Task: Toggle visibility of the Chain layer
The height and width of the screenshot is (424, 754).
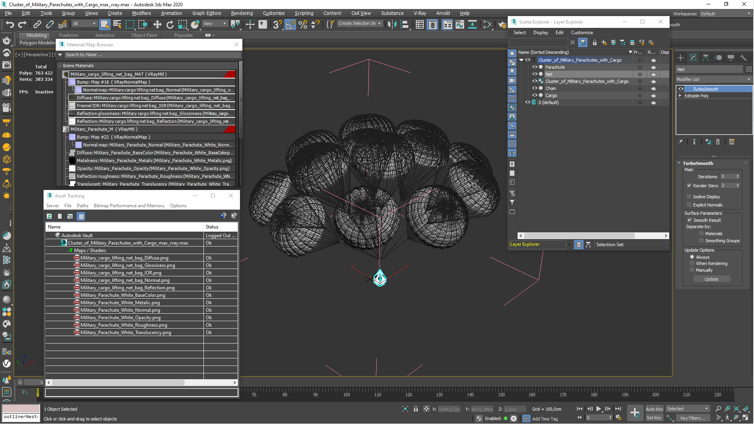Action: (x=534, y=88)
